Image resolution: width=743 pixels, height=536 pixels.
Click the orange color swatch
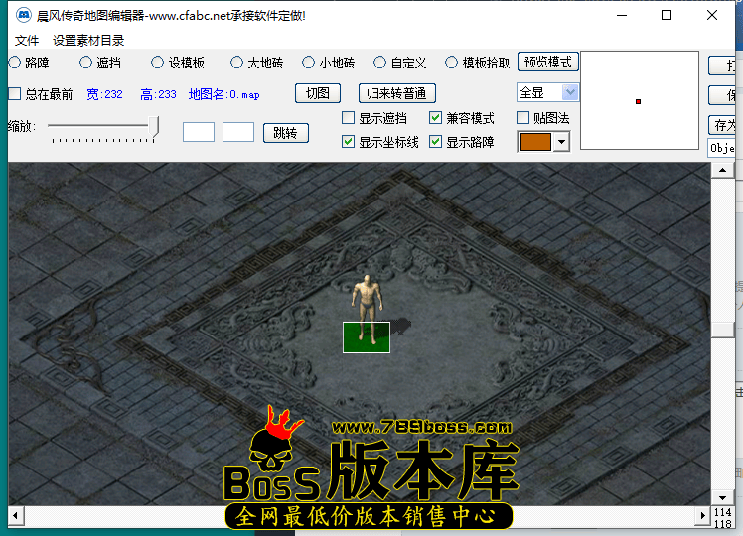[535, 142]
